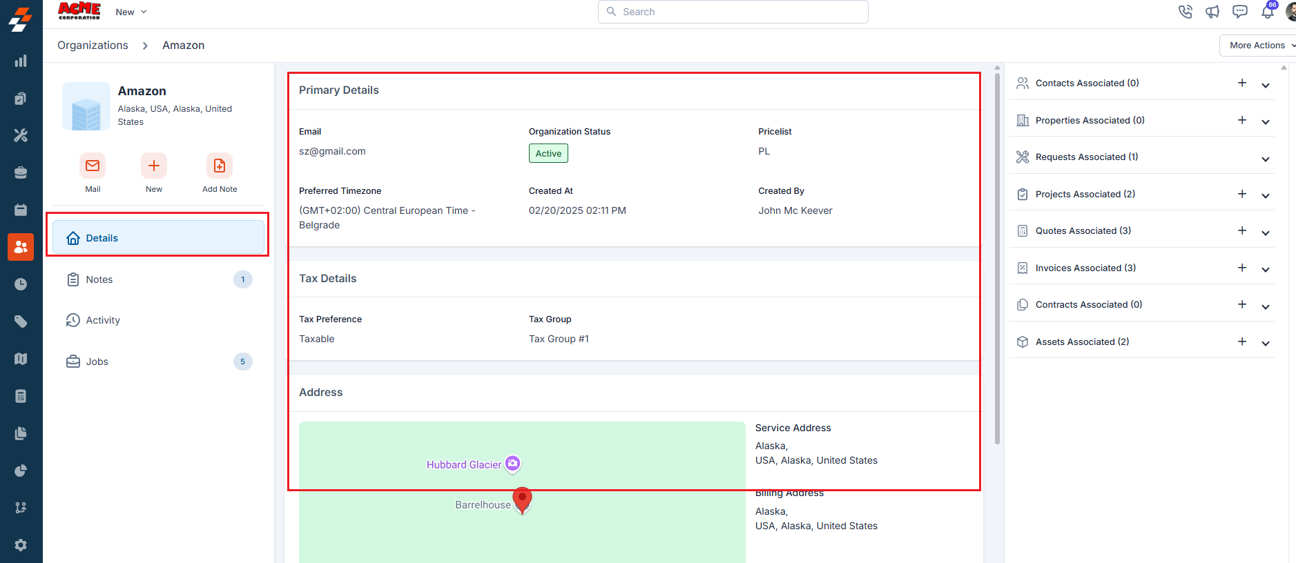The image size is (1296, 563).
Task: Click the phone call icon in header
Action: [x=1186, y=12]
